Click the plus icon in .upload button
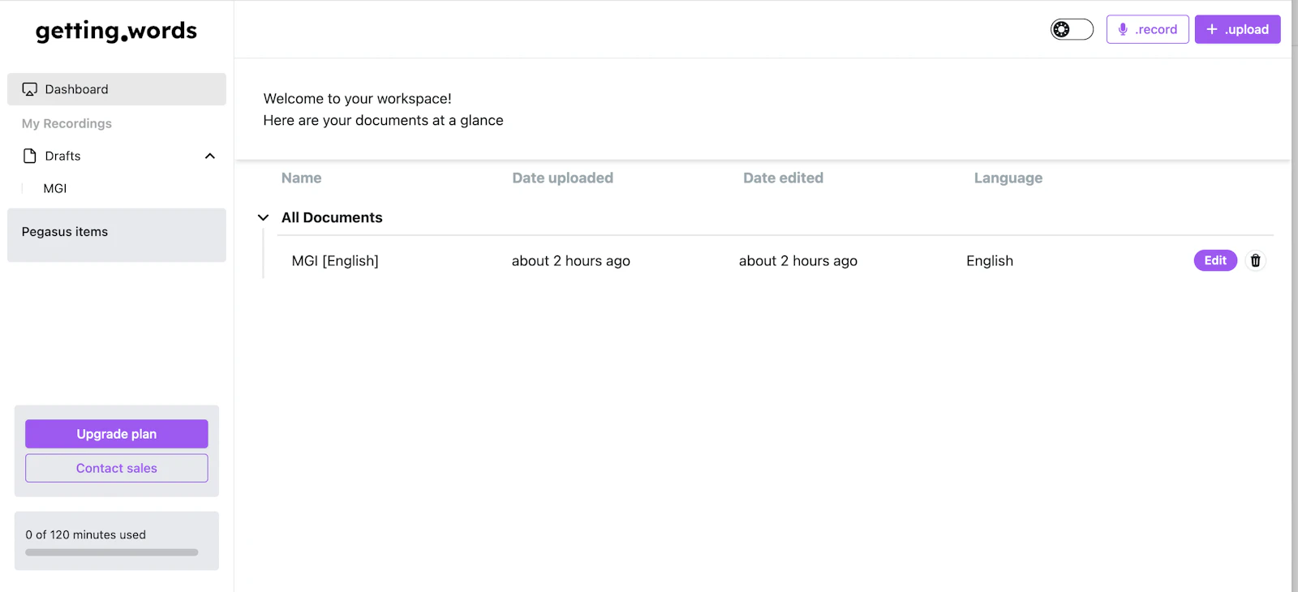The height and width of the screenshot is (592, 1298). [x=1212, y=29]
